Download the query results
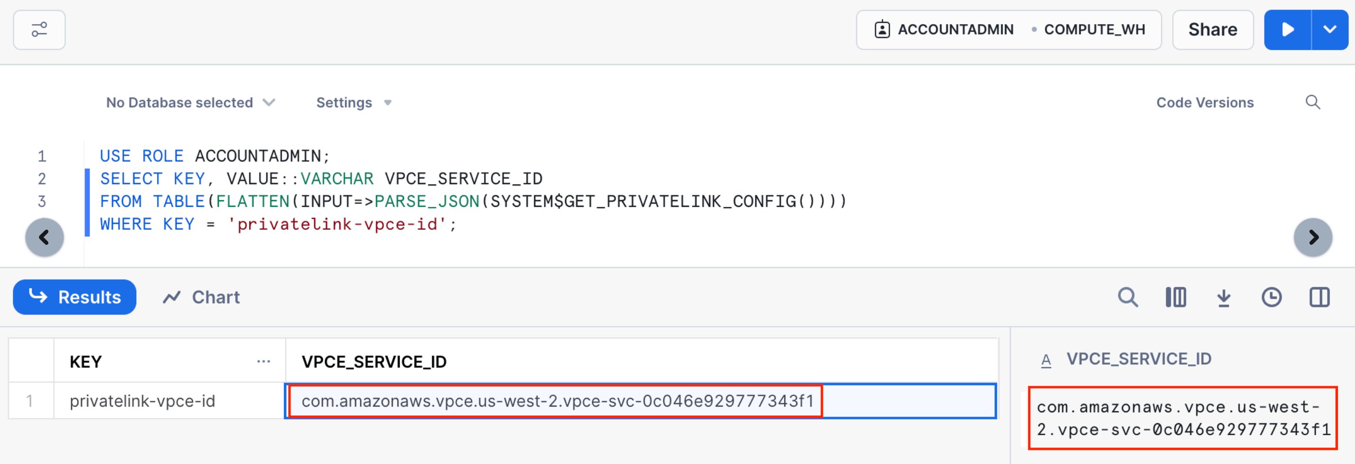 coord(1223,297)
